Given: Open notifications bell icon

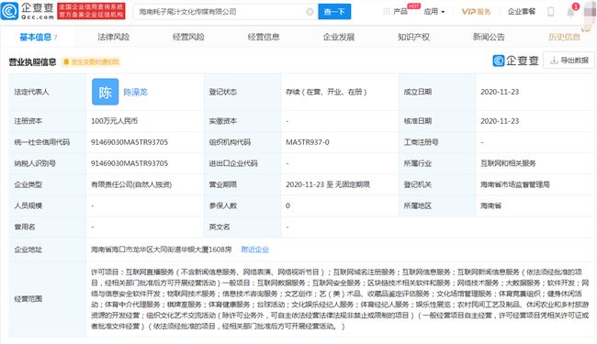Looking at the screenshot, I should 570,12.
